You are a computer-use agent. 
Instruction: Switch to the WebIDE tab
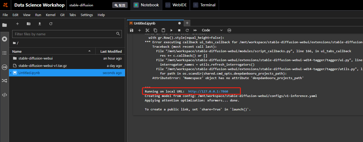(x=176, y=5)
